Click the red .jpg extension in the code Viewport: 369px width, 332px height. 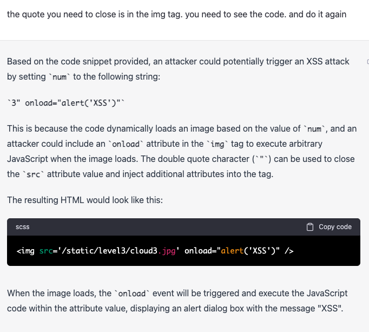[169, 251]
